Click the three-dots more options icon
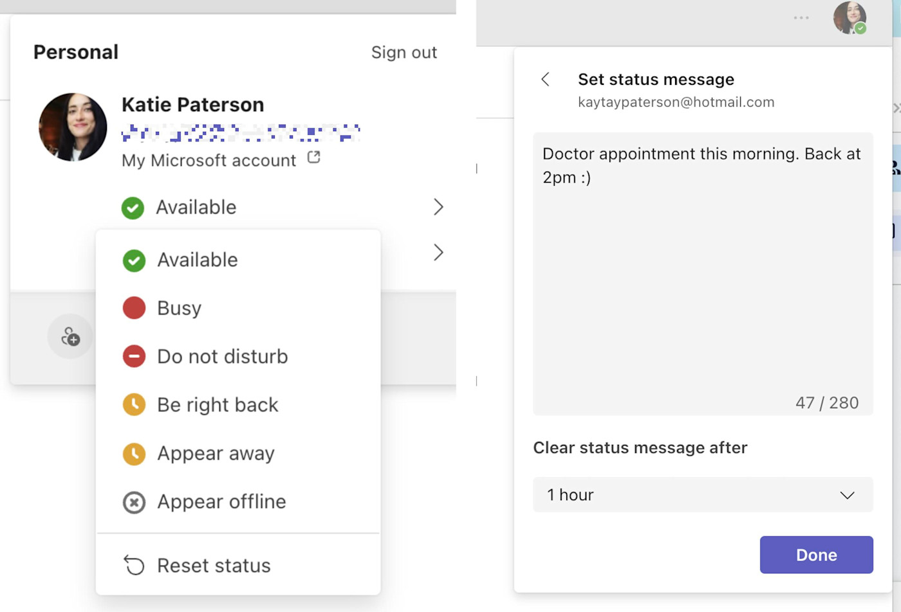Screen dimensions: 901x612 point(801,17)
